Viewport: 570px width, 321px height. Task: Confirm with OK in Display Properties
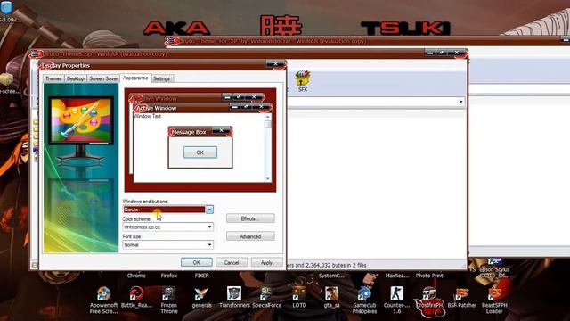point(196,262)
